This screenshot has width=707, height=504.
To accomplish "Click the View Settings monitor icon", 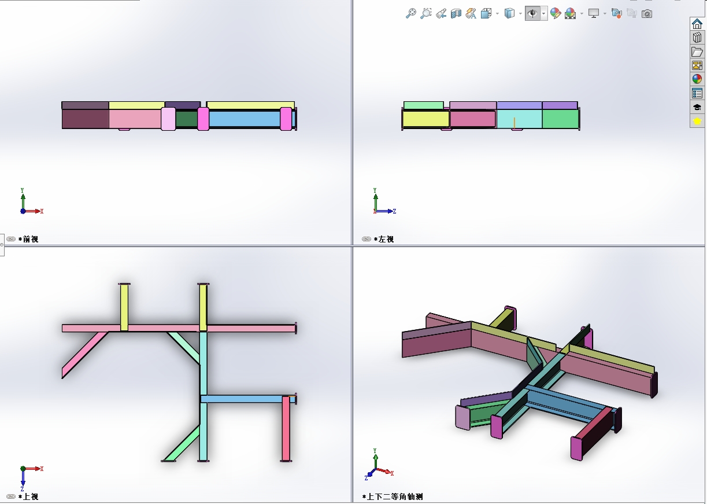I will click(x=594, y=13).
